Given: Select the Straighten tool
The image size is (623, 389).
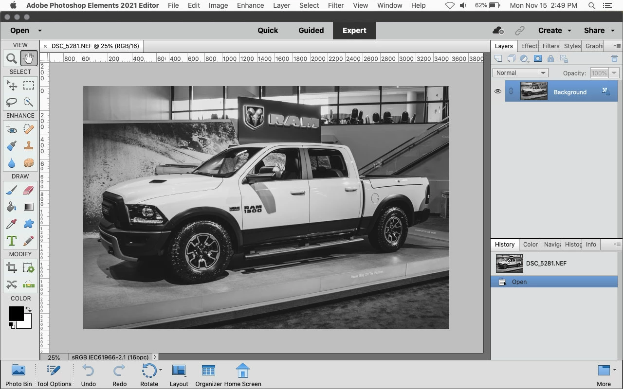Looking at the screenshot, I should tap(29, 284).
